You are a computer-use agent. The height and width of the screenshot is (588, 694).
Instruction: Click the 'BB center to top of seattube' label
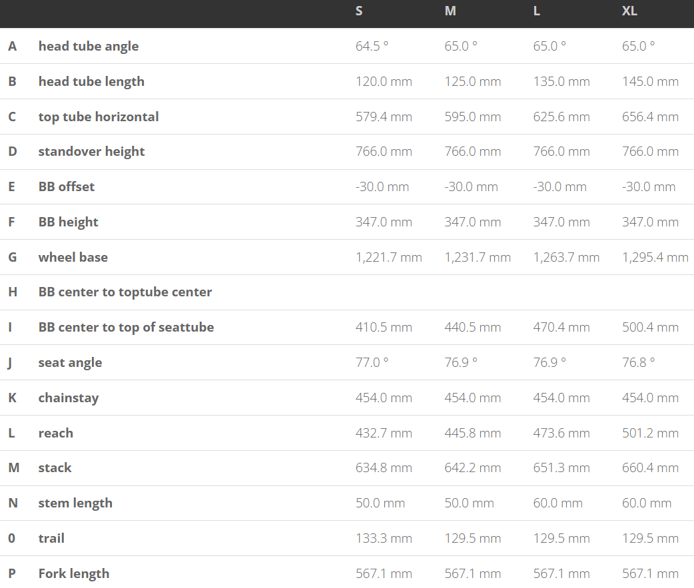126,327
